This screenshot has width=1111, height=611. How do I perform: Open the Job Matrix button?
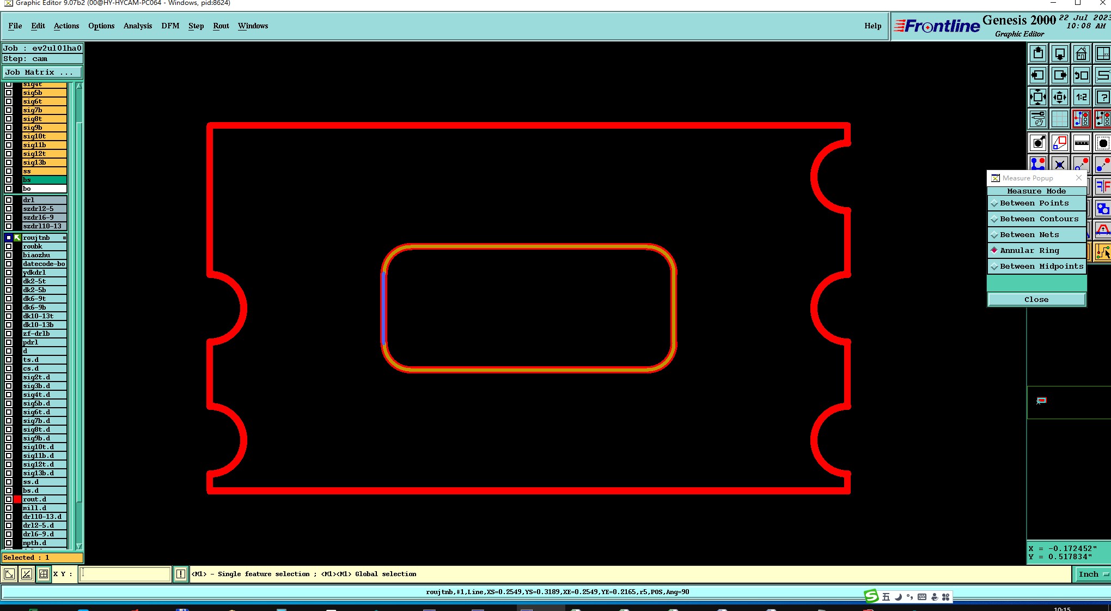tap(42, 72)
